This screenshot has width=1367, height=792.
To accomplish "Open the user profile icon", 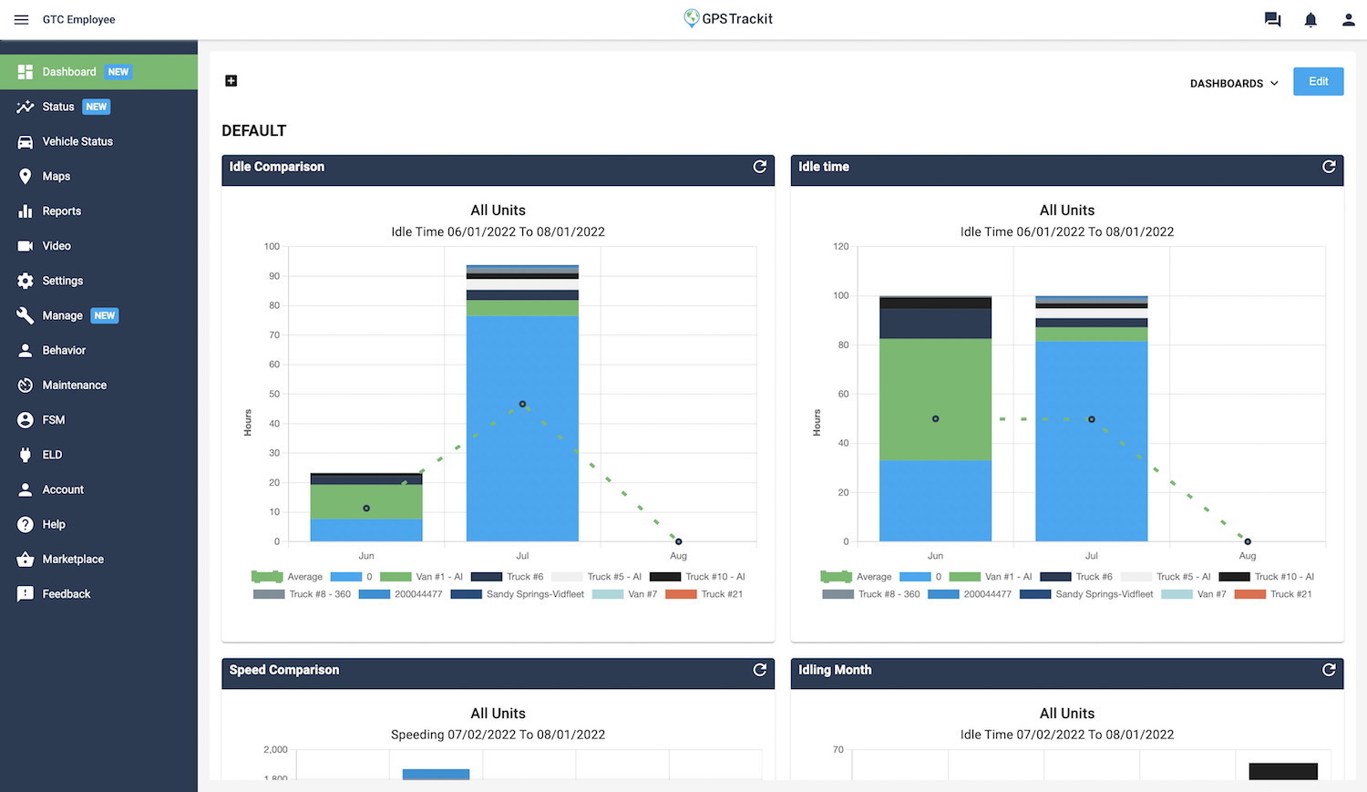I will pos(1348,19).
